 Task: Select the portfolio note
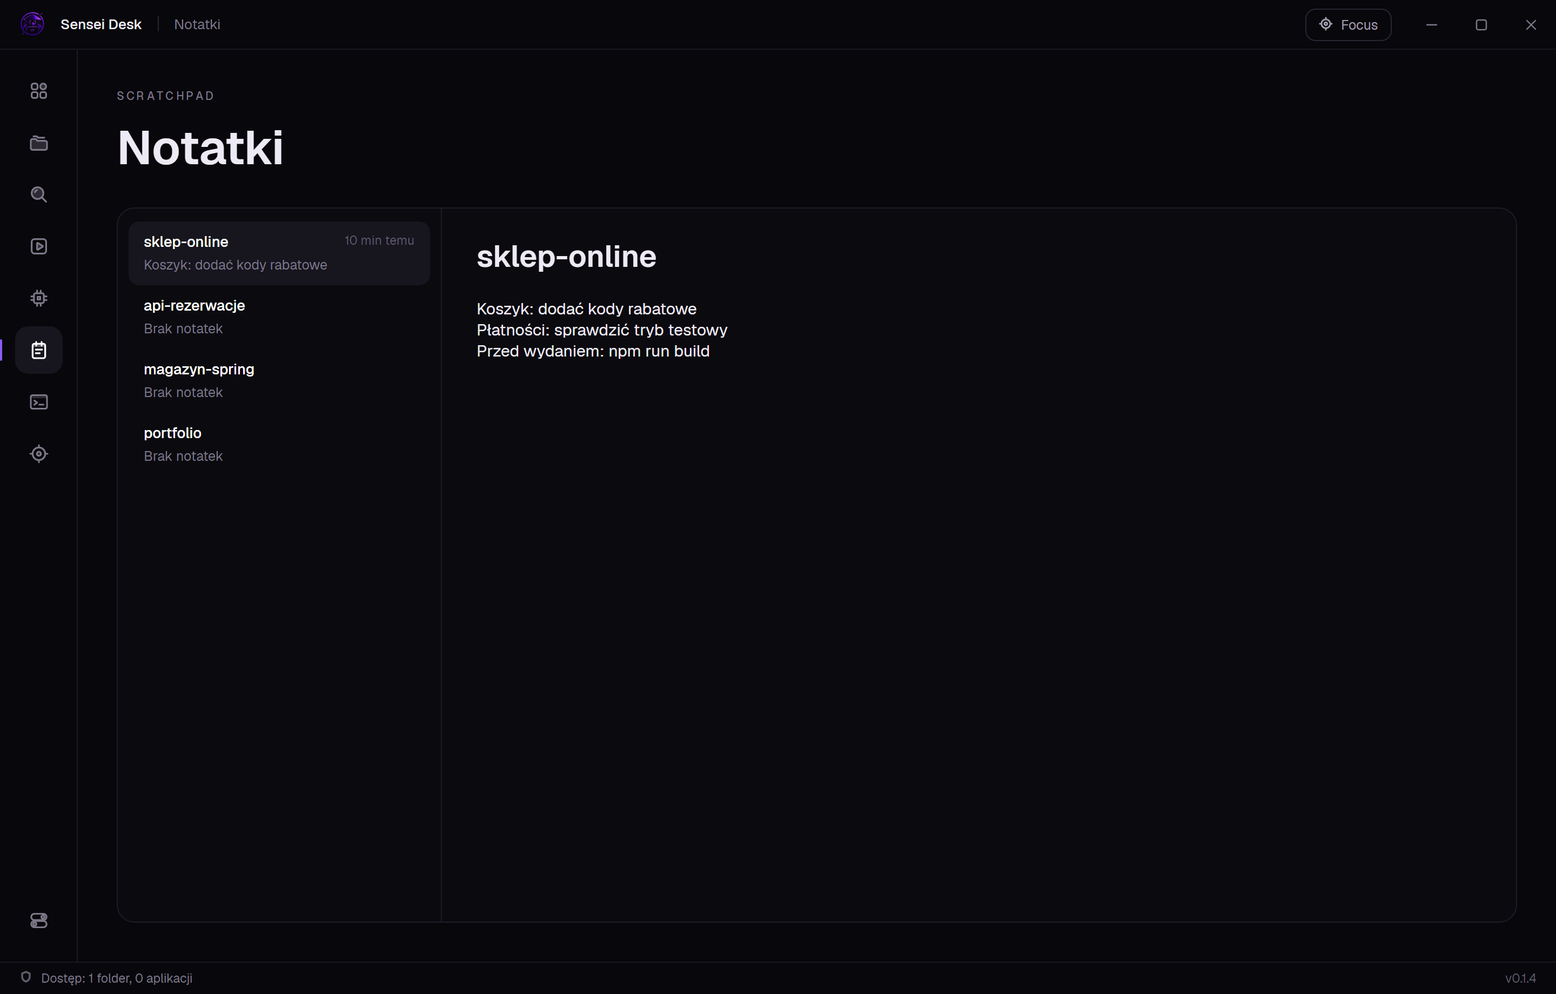click(279, 445)
